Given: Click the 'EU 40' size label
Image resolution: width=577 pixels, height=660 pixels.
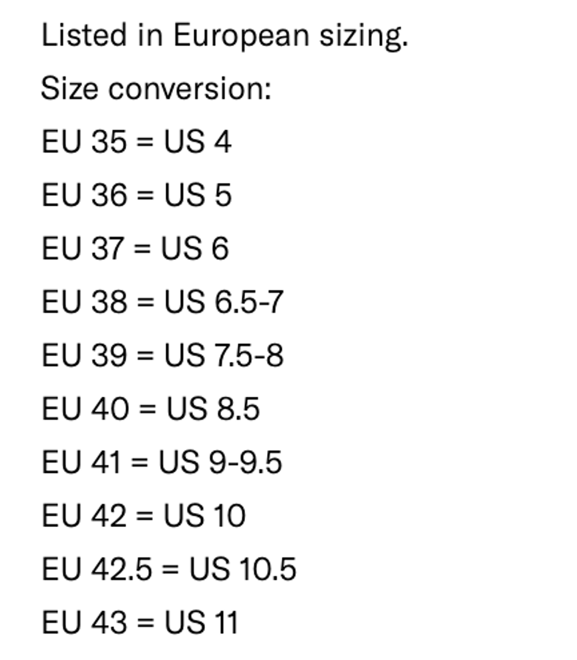Looking at the screenshot, I should tap(85, 409).
